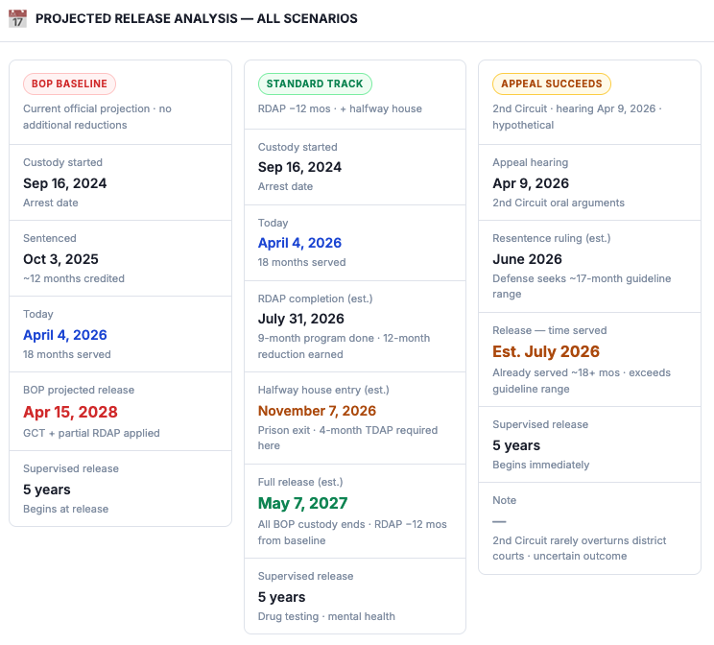Click 'Arrest date' in Standard Track card
714x645 pixels.
point(285,187)
